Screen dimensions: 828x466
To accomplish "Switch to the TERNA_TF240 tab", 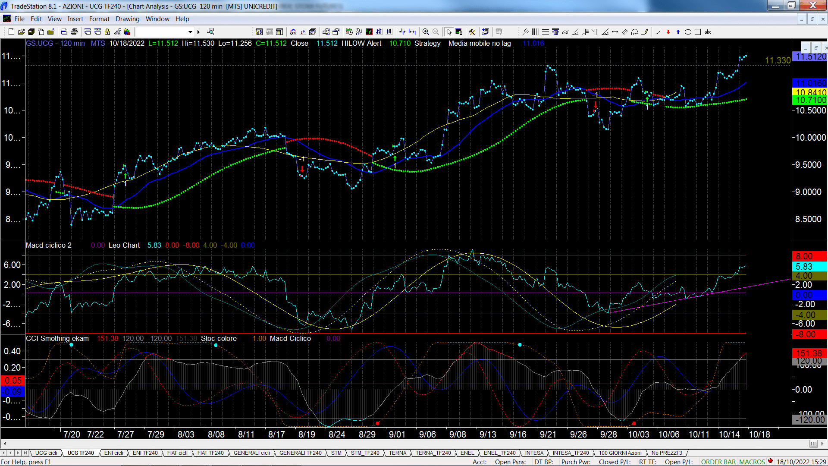I will coord(433,453).
